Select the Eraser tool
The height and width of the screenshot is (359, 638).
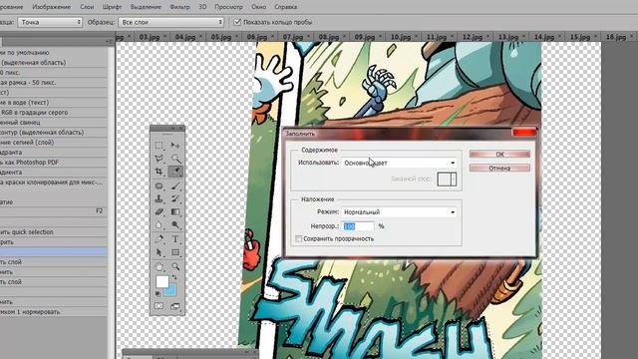159,212
